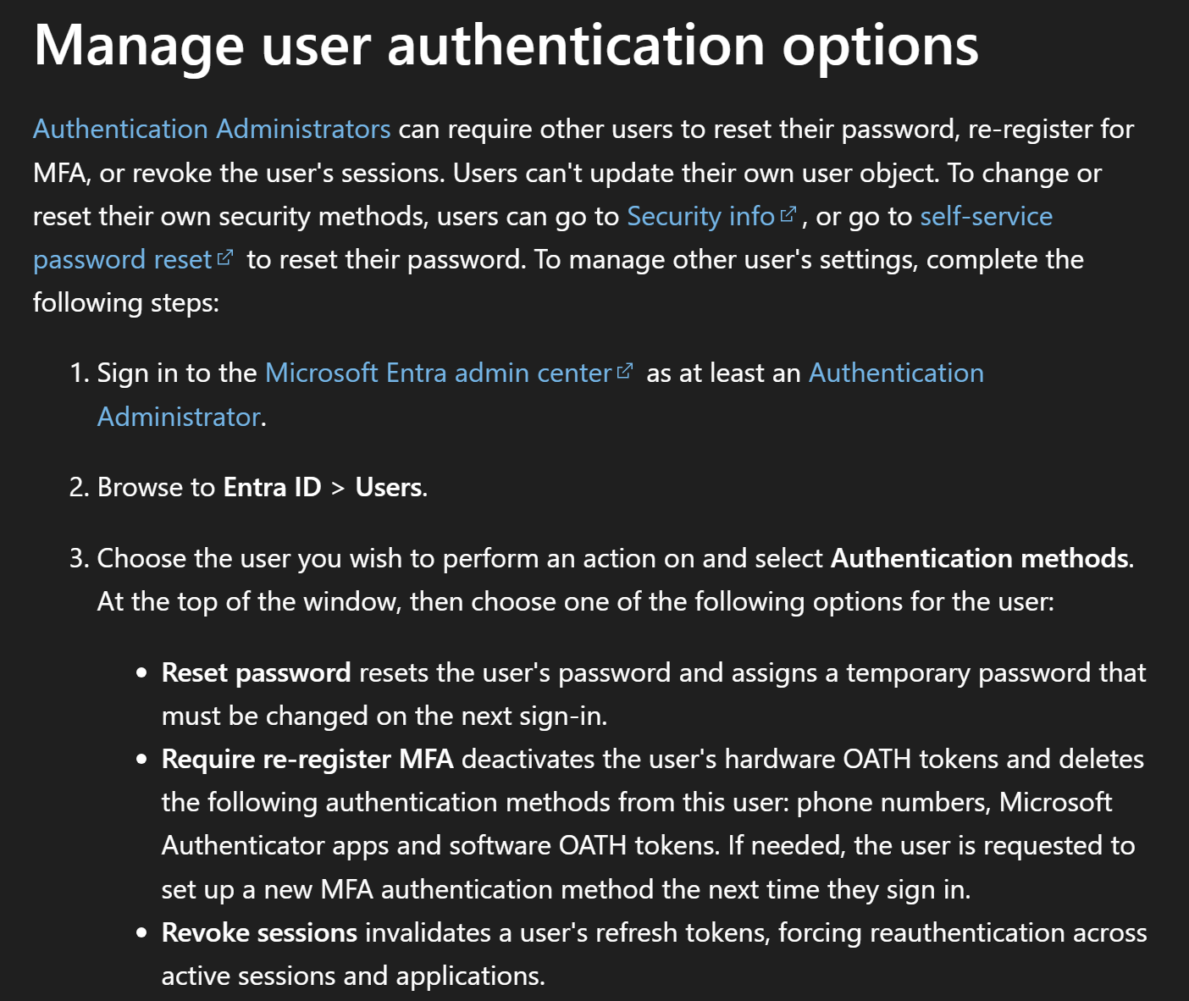Click the bold Entra ID text in step 2
The width and height of the screenshot is (1189, 1001).
273,488
